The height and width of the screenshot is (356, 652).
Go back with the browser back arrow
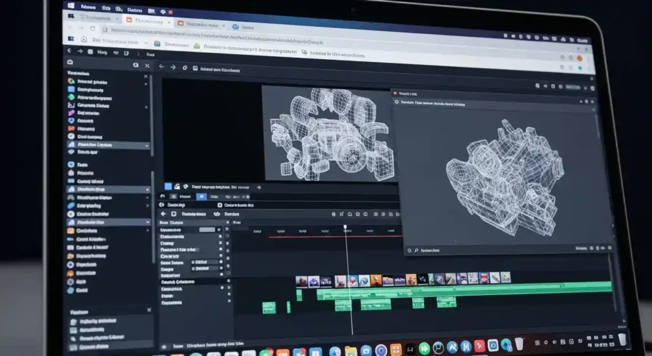[70, 27]
